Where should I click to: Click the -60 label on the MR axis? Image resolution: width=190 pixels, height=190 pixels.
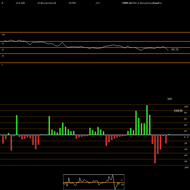pyautogui.click(x=185, y=155)
